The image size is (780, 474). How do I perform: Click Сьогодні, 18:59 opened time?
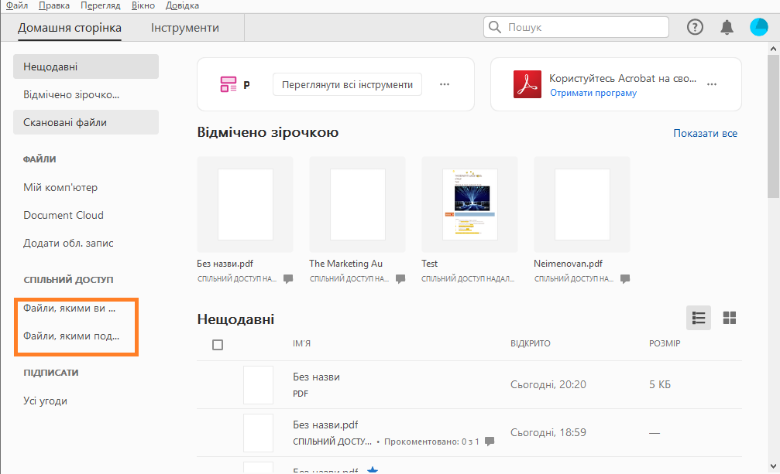point(548,432)
